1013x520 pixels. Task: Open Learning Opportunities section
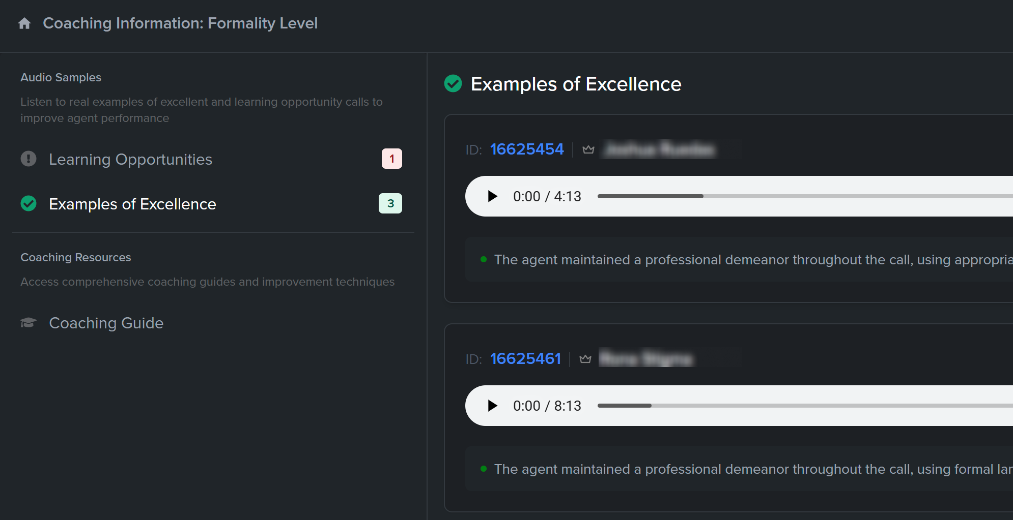pos(130,159)
